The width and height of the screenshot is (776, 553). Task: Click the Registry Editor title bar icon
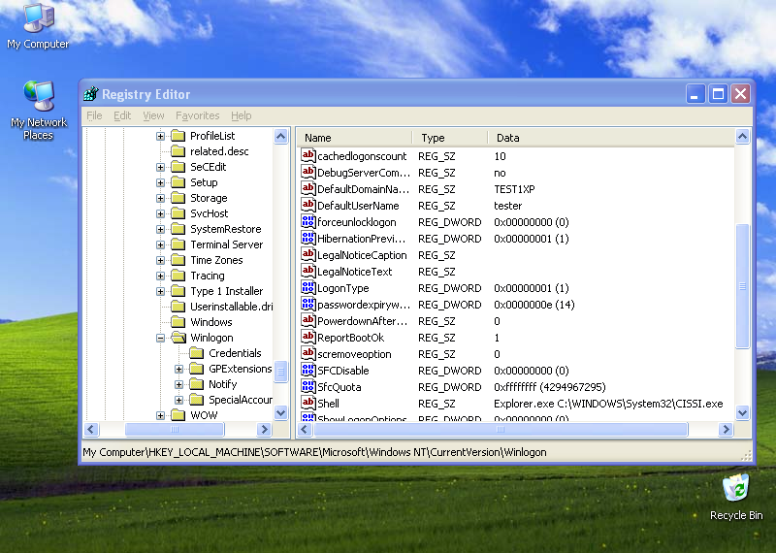pos(90,93)
